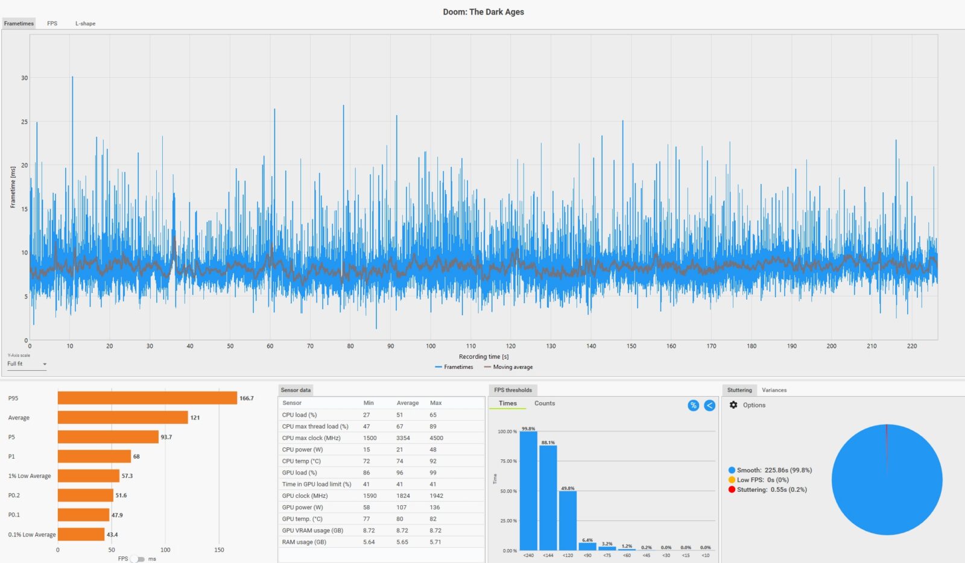Select the Counts tab
Screen dimensions: 965x563
544,403
